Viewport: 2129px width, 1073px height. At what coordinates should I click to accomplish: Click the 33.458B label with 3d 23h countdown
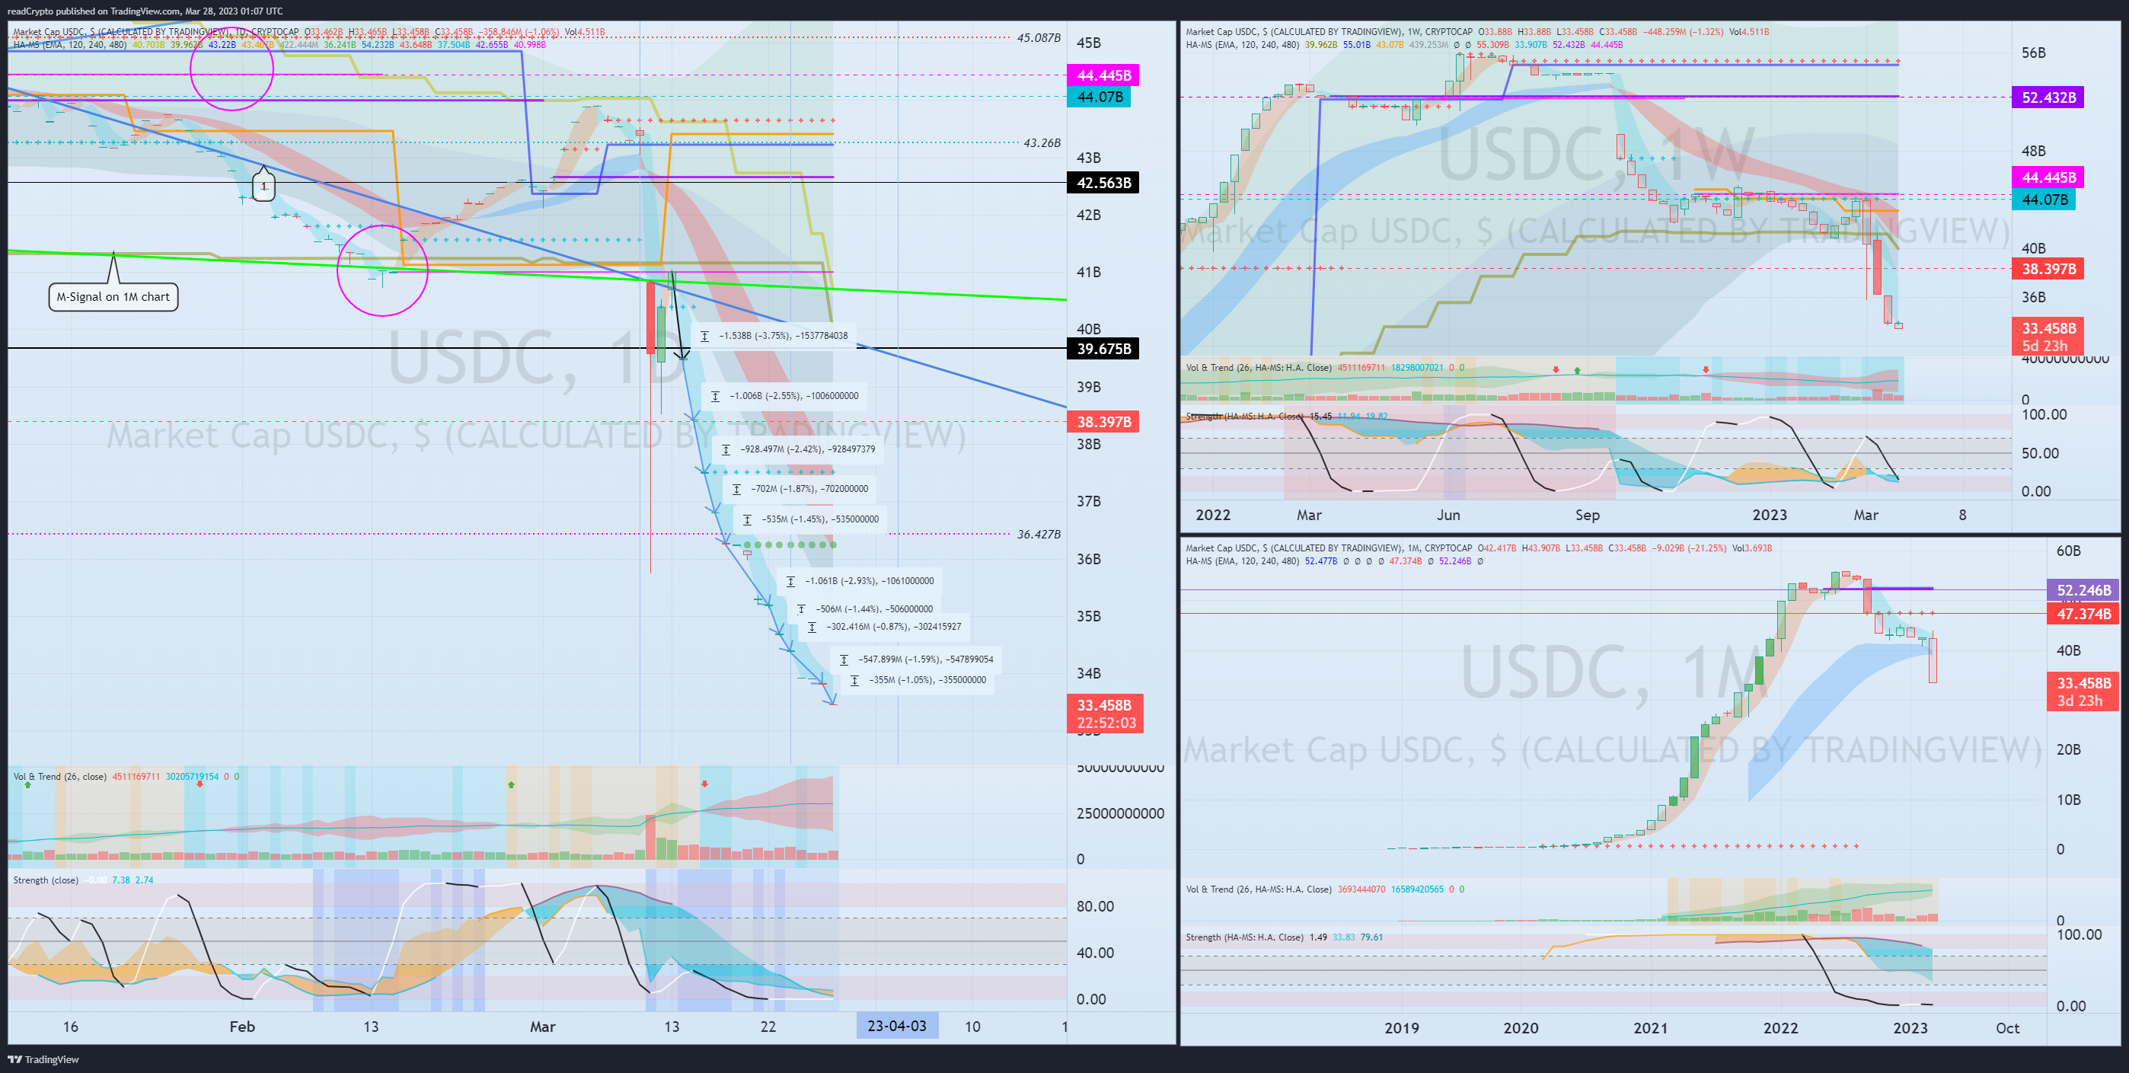[2083, 691]
